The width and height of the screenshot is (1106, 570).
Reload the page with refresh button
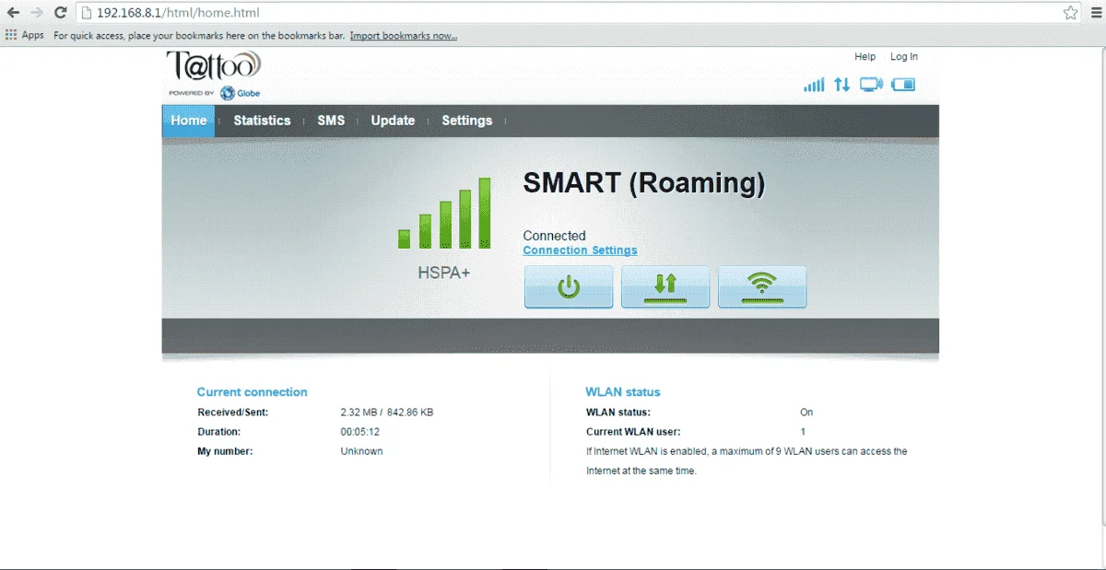pyautogui.click(x=60, y=13)
